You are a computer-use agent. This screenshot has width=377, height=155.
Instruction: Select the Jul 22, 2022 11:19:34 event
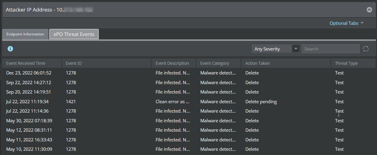(188, 102)
